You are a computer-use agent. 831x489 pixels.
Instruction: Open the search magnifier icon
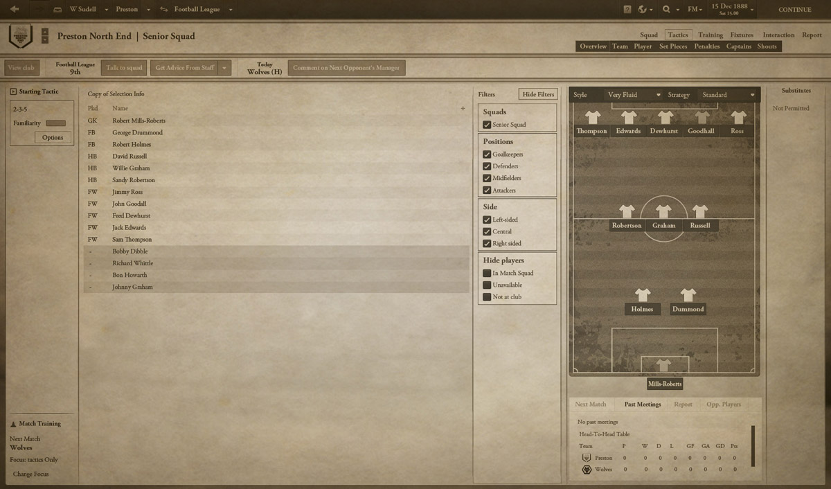pos(666,10)
